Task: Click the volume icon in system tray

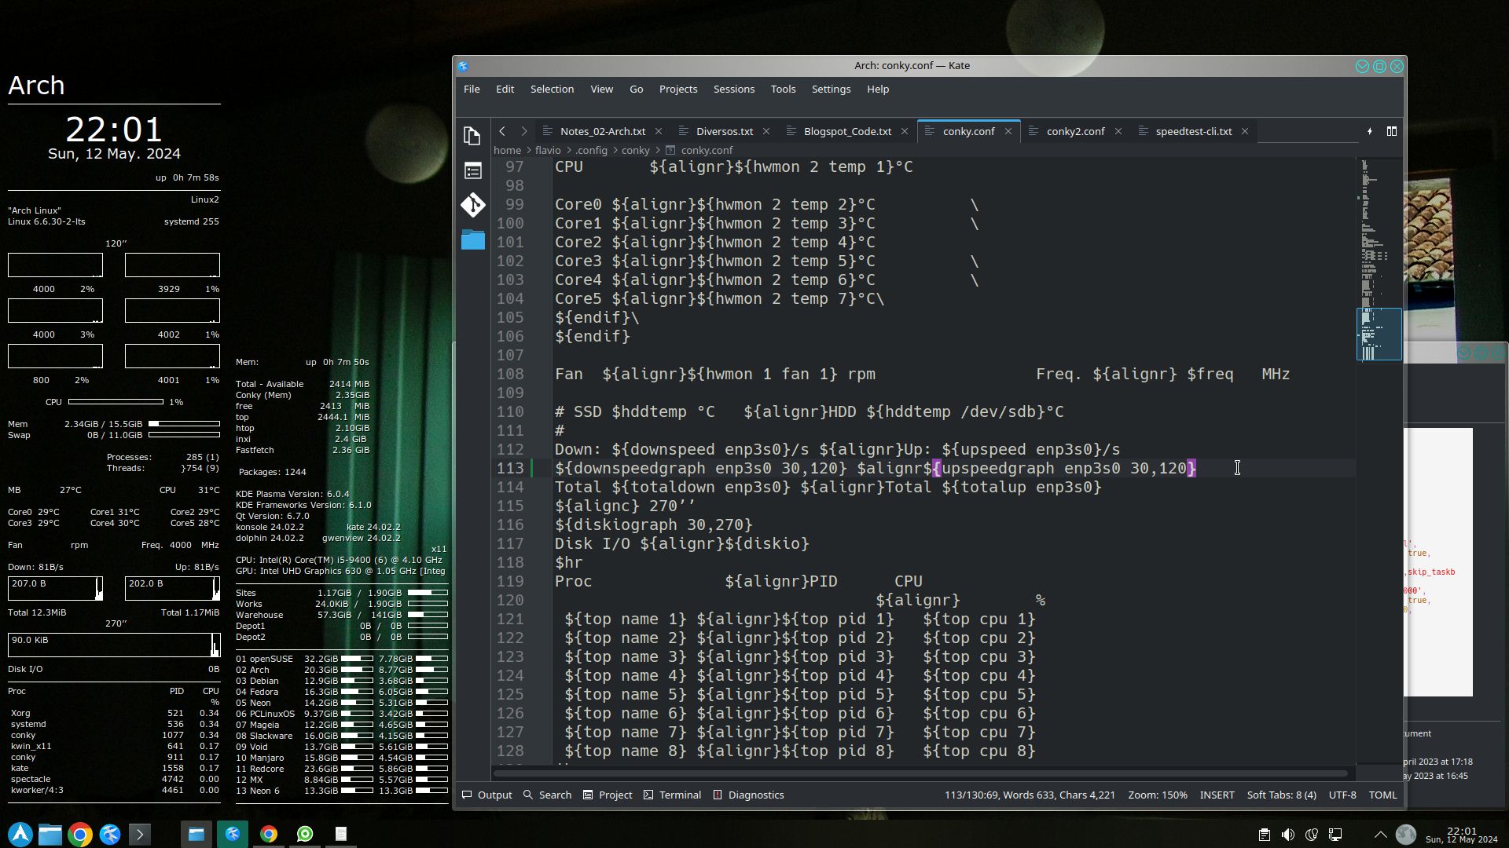Action: [x=1287, y=835]
